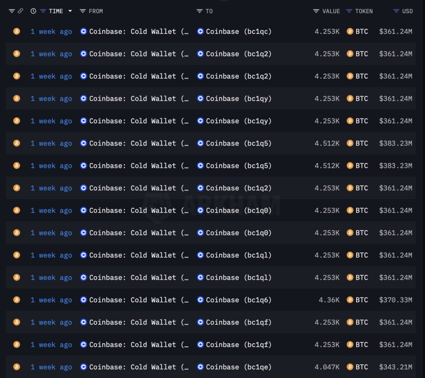Open the Coinbase (bc1qc) recipient address
The image size is (425, 378).
pyautogui.click(x=239, y=31)
